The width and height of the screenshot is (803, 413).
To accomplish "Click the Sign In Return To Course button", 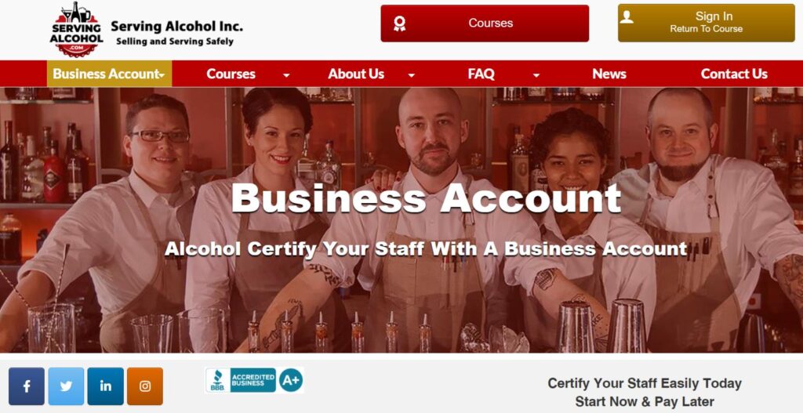I will [707, 23].
